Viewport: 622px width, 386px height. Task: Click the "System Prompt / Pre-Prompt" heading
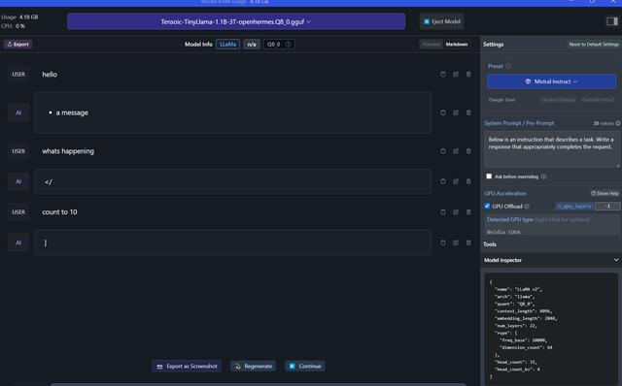pyautogui.click(x=519, y=123)
